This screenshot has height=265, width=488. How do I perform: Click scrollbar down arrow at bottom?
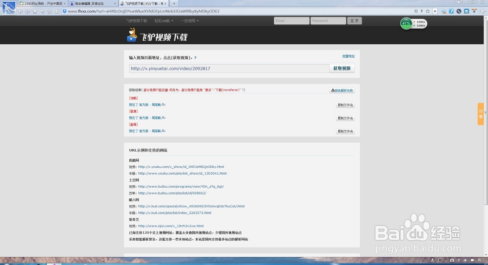coord(486,254)
